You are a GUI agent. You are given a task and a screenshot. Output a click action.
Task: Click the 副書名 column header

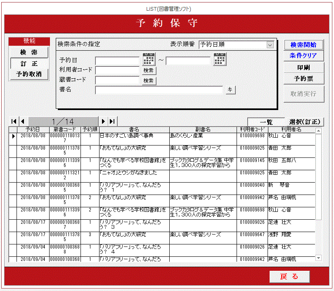[x=203, y=129]
